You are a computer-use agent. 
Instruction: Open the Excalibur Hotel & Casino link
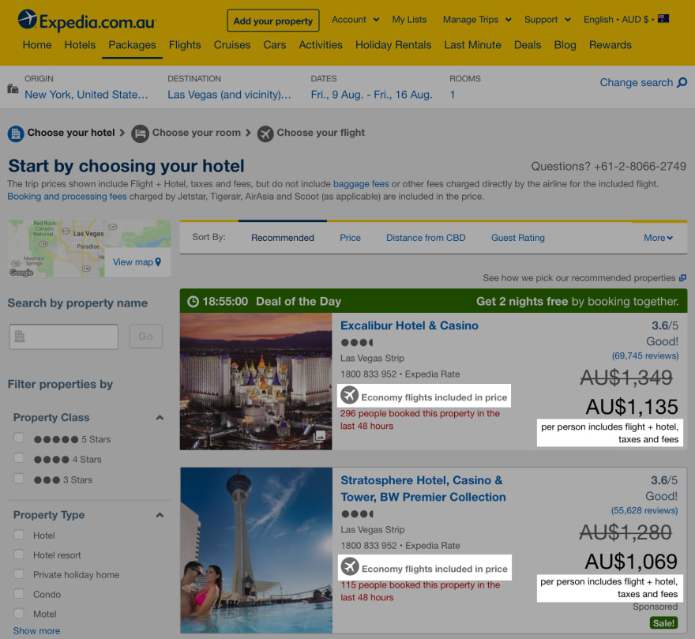tap(409, 325)
